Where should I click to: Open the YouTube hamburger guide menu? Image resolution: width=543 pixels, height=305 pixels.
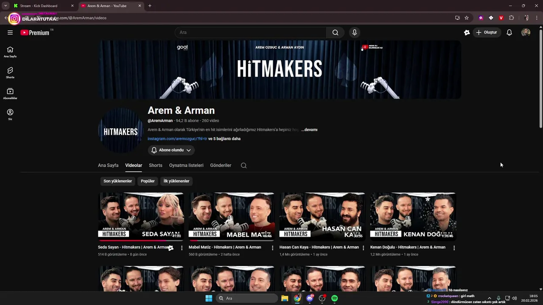point(10,32)
